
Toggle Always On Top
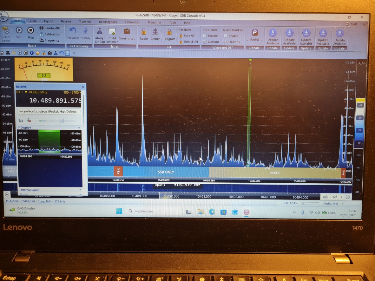(100, 36)
